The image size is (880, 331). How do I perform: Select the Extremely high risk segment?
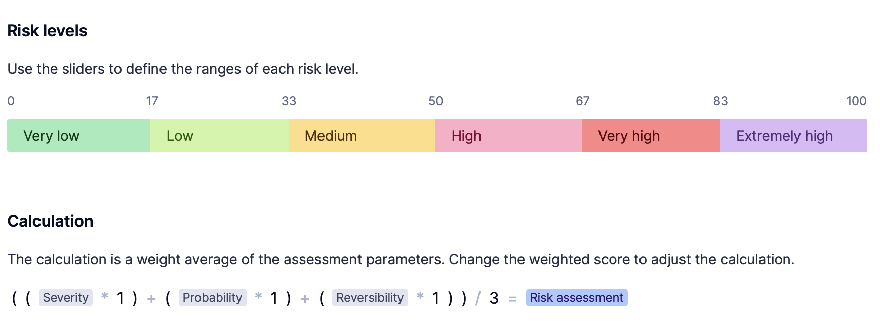[793, 136]
